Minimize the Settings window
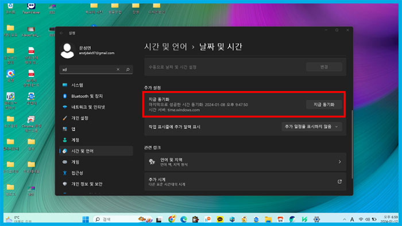 (x=326, y=30)
